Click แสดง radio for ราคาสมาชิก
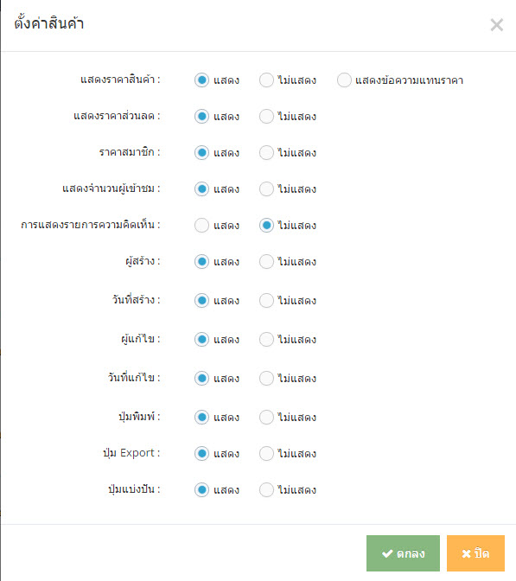The height and width of the screenshot is (581, 516). coord(202,153)
